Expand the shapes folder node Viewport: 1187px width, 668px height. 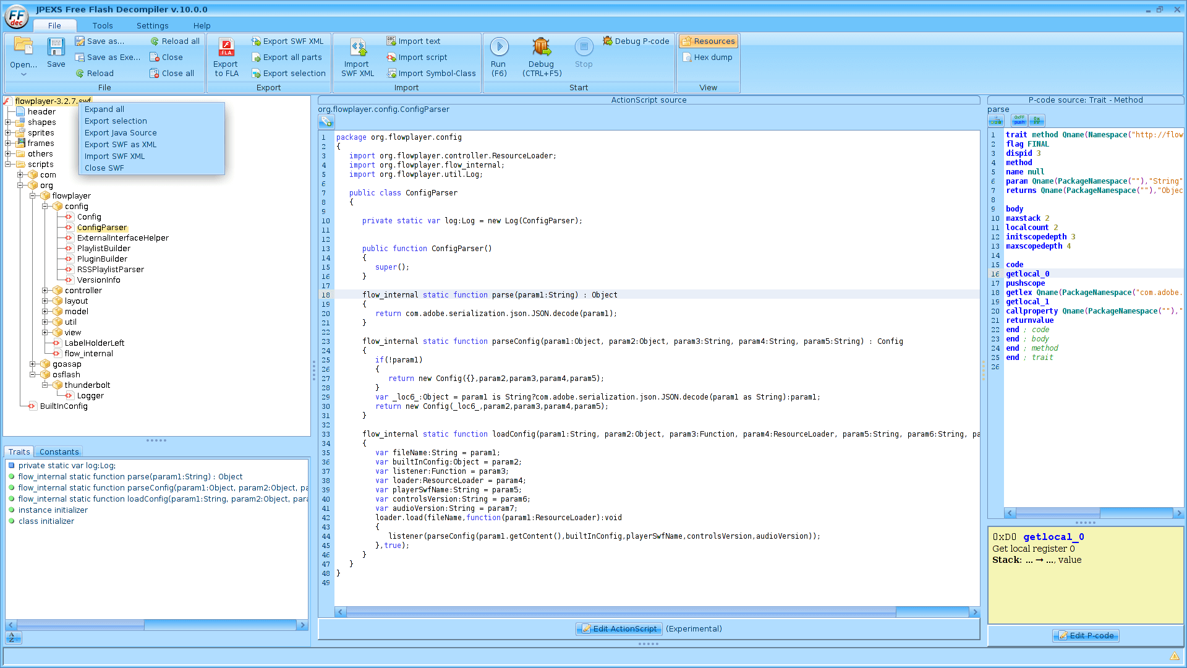8,122
